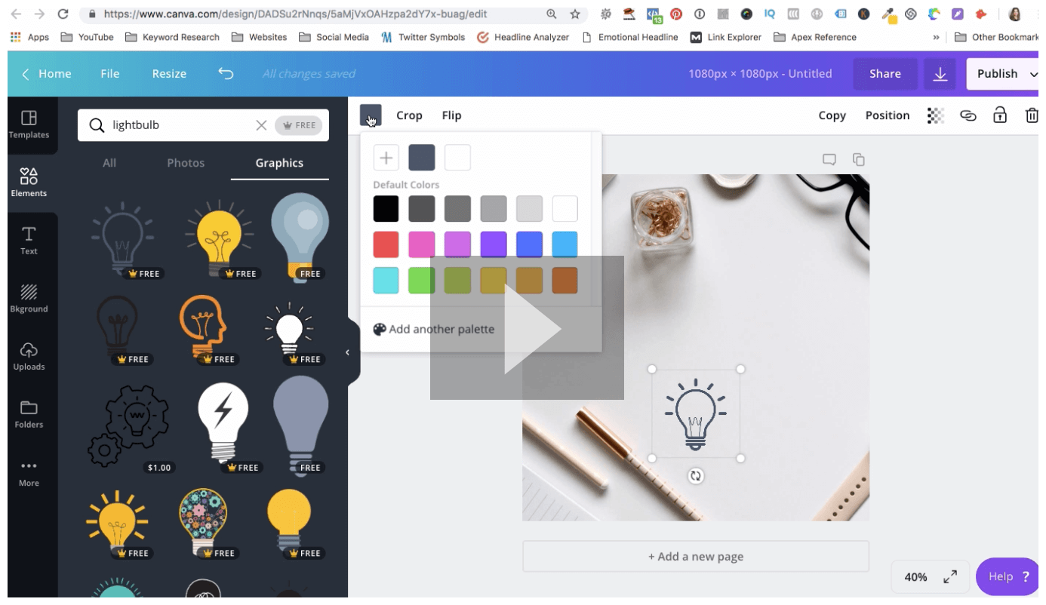Open the transparency checkerboard icon

pos(936,115)
